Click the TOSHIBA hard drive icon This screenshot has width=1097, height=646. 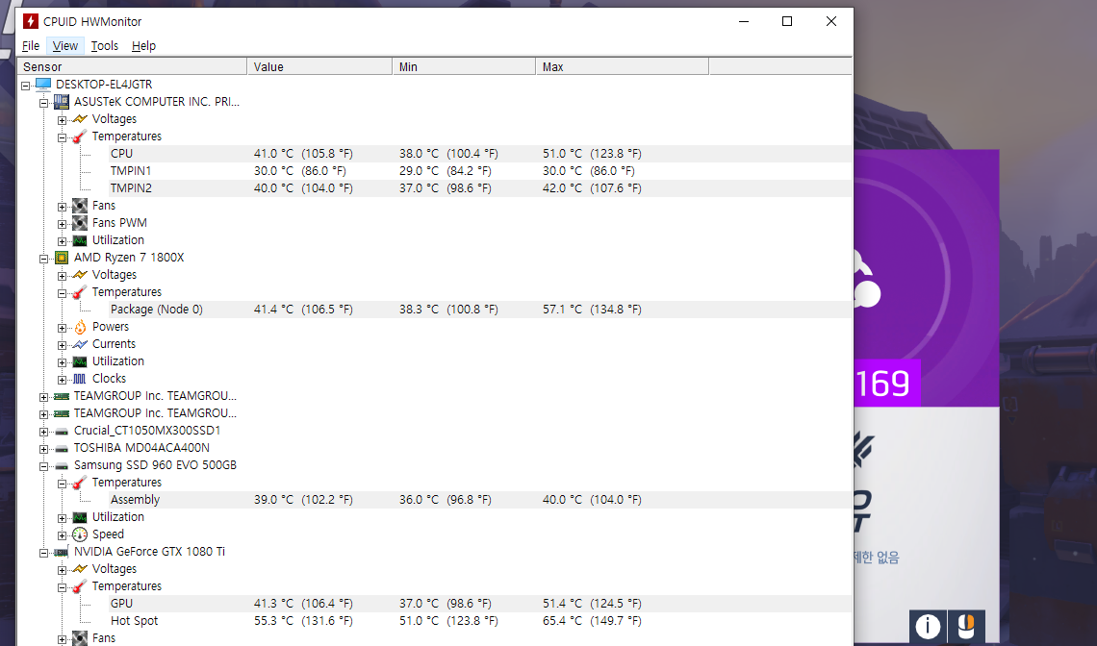(62, 448)
